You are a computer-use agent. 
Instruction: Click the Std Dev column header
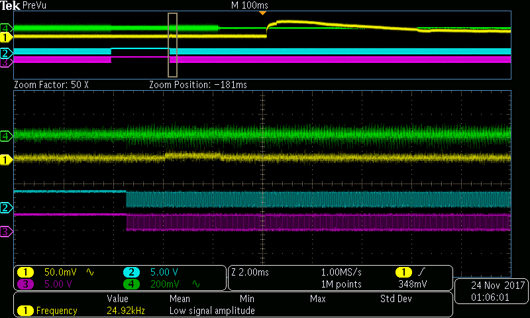click(x=396, y=299)
